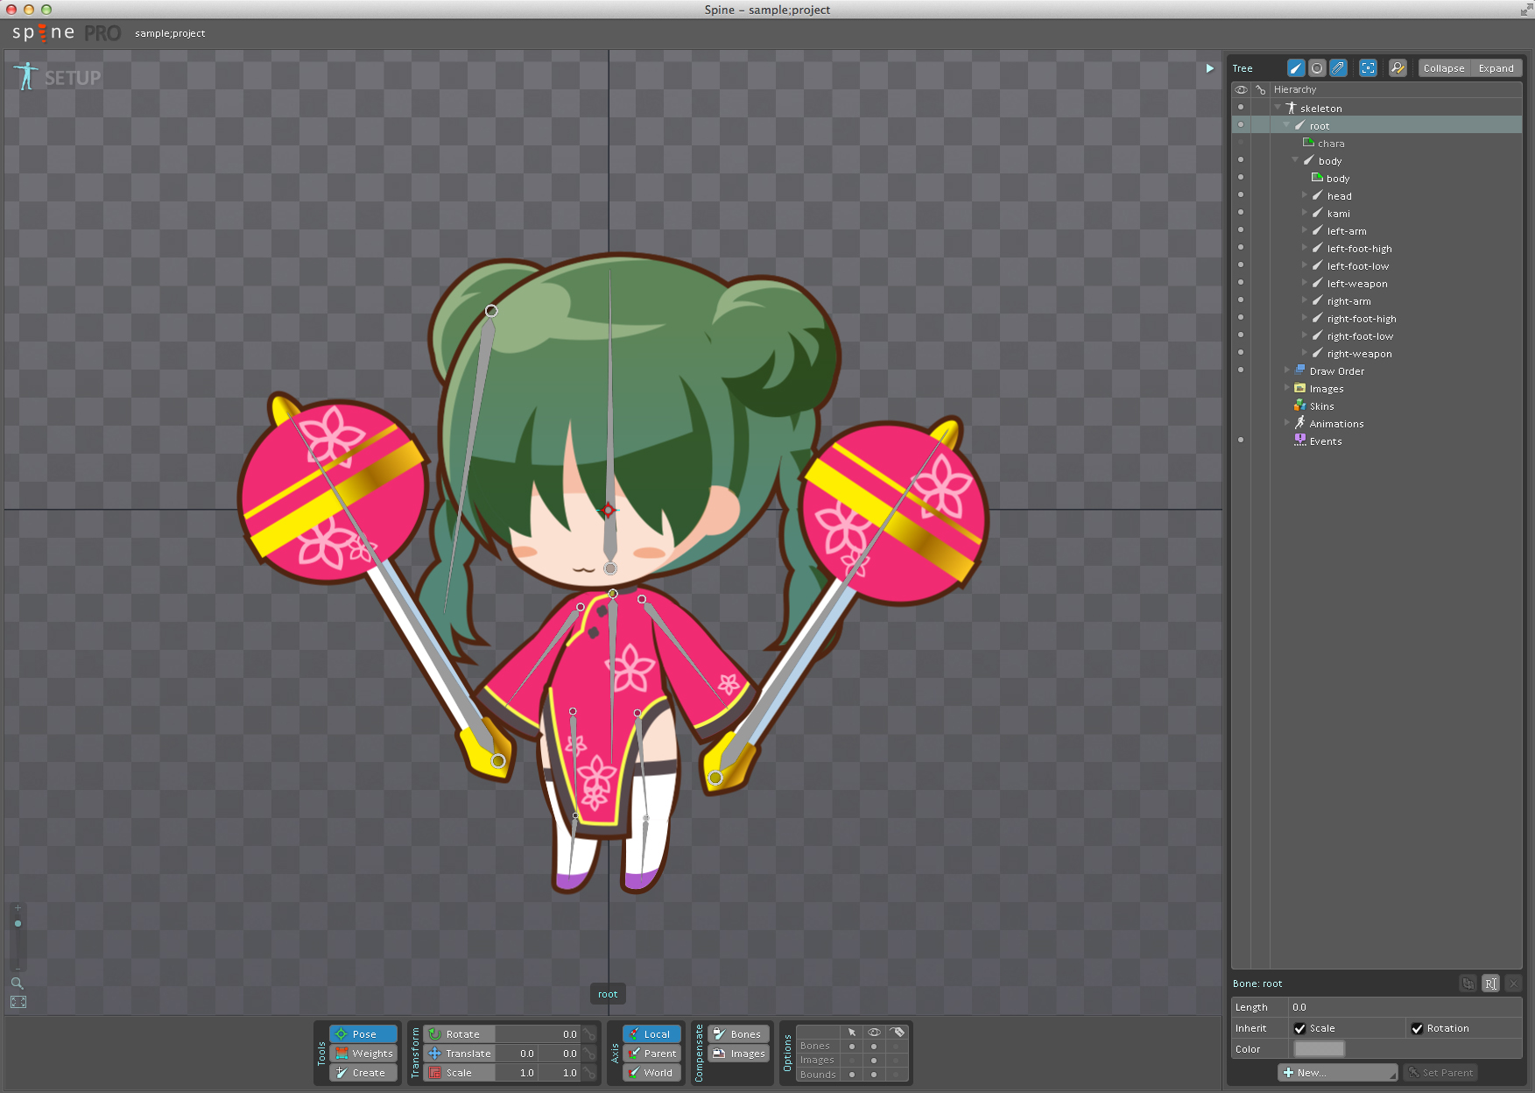Open the New... dropdown button
1535x1093 pixels.
pos(1337,1073)
